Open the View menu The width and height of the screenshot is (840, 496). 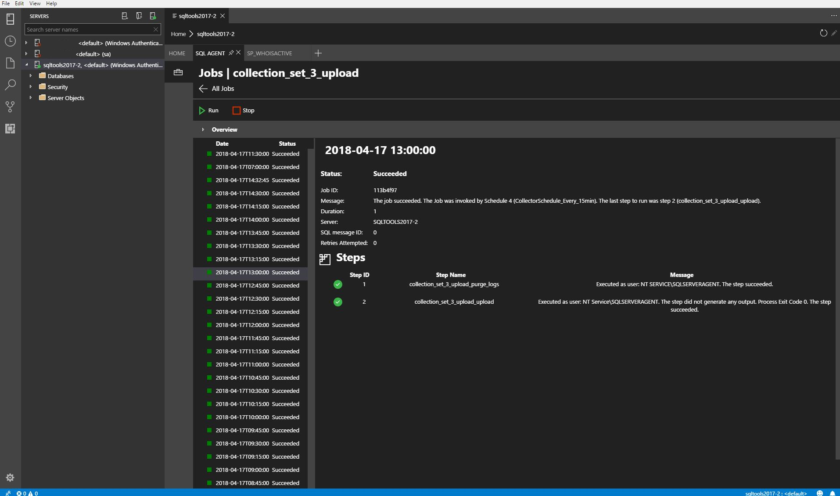[35, 4]
